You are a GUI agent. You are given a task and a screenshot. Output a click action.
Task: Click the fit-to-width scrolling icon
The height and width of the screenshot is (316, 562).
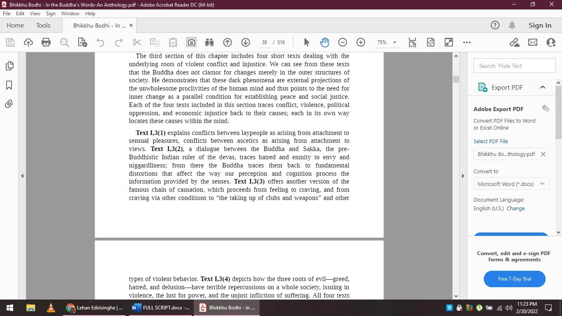point(413,42)
